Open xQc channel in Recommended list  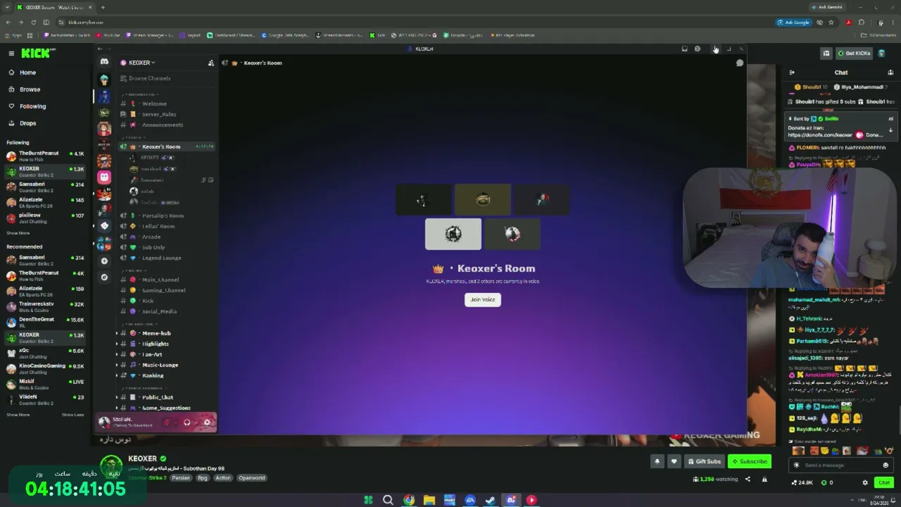coord(45,353)
